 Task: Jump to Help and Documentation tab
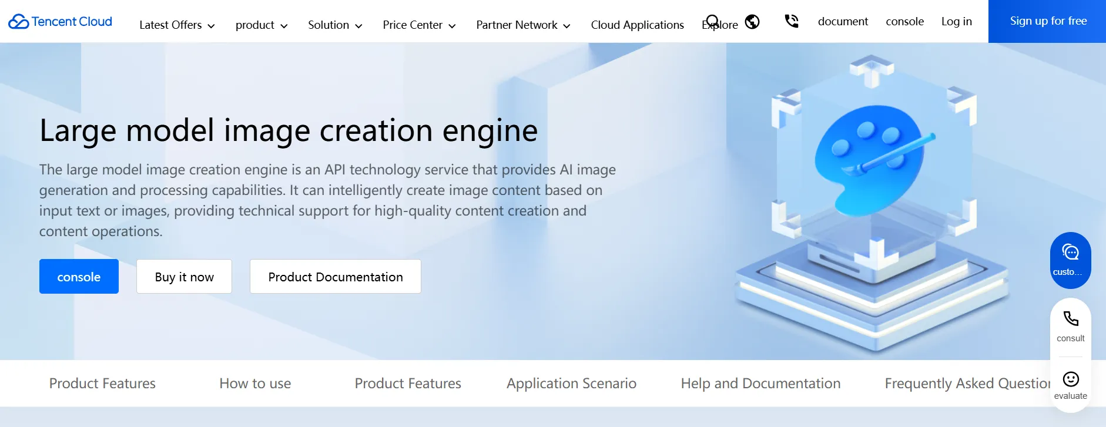point(760,384)
